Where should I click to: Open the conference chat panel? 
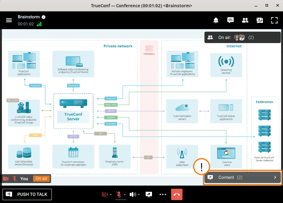[x=231, y=20]
